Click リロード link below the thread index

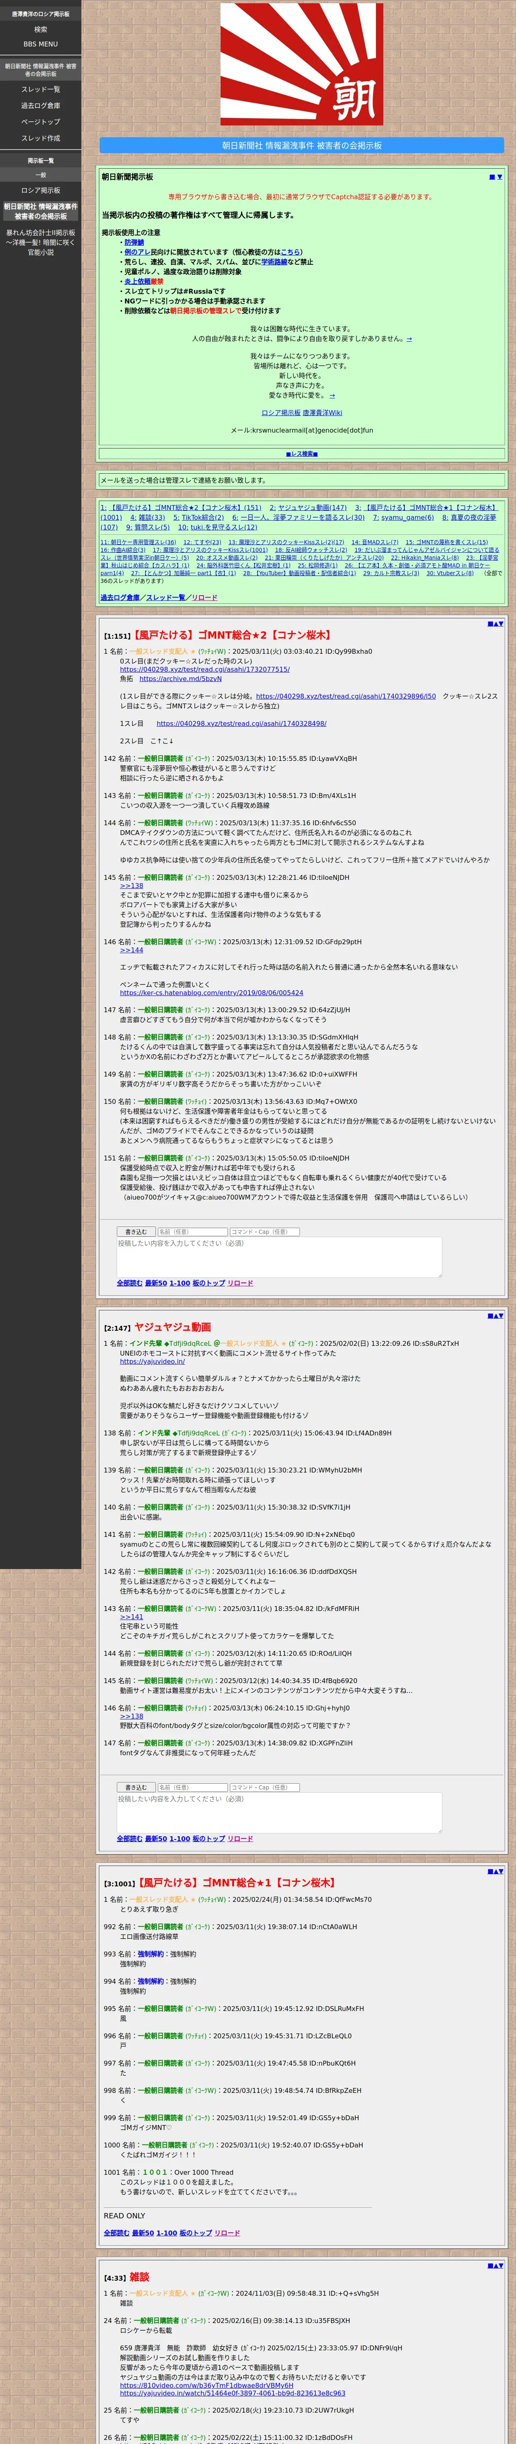pyautogui.click(x=204, y=598)
